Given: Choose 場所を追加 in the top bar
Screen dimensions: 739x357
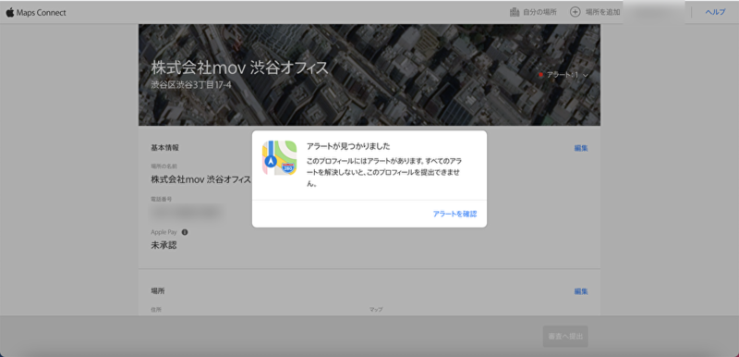Looking at the screenshot, I should pyautogui.click(x=603, y=12).
